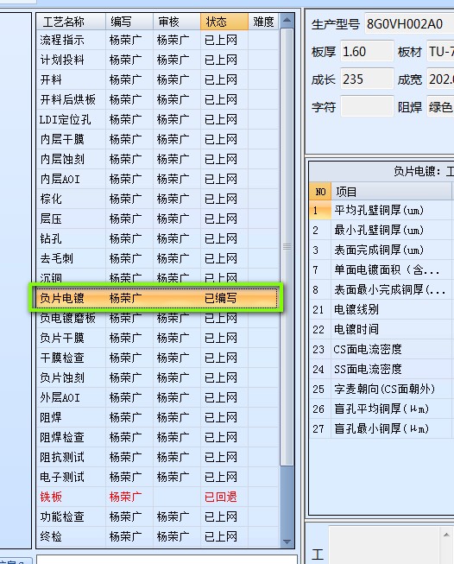Viewport: 454px width, 564px height.
Task: Select the 平均孔壁铜厚(um) item row
Action: (x=381, y=210)
